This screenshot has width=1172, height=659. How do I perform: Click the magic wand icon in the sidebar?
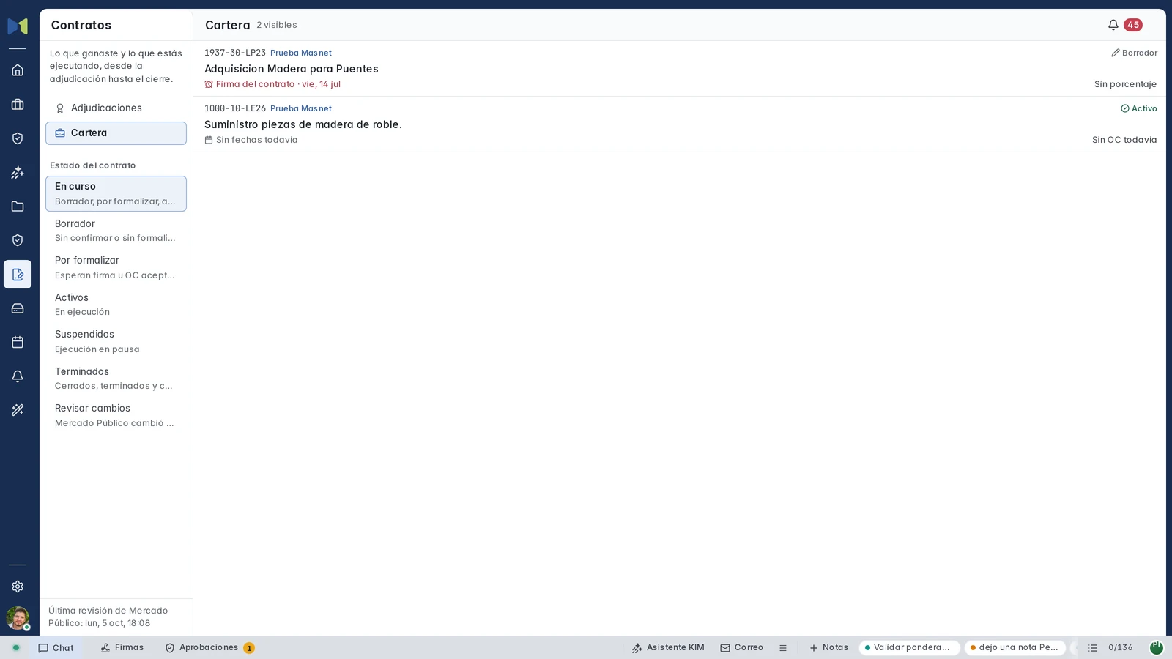tap(18, 410)
